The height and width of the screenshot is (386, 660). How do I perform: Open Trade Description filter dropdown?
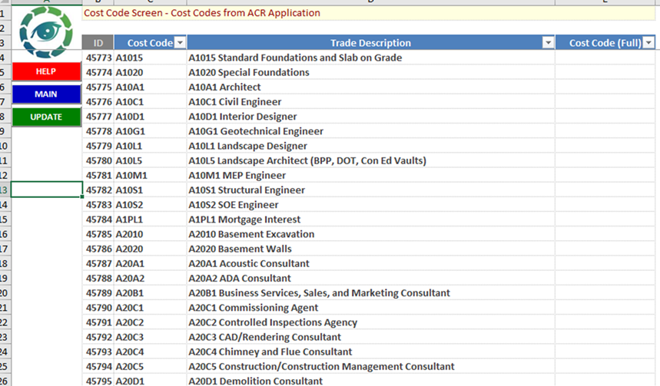[x=548, y=42]
